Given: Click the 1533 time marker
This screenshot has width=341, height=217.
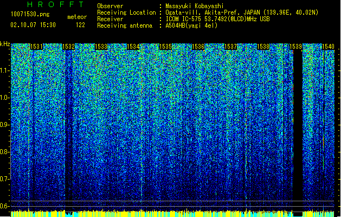Looking at the screenshot, I should [101, 47].
